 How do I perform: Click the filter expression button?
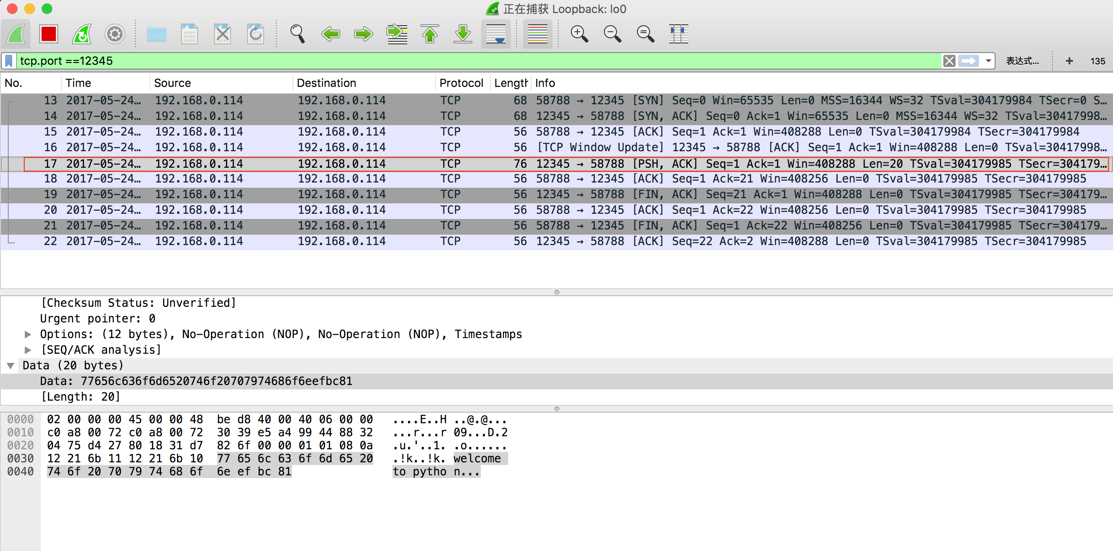pyautogui.click(x=1022, y=61)
